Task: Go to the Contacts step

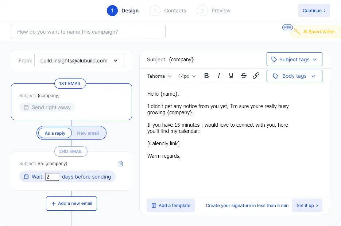Action: coord(168,11)
